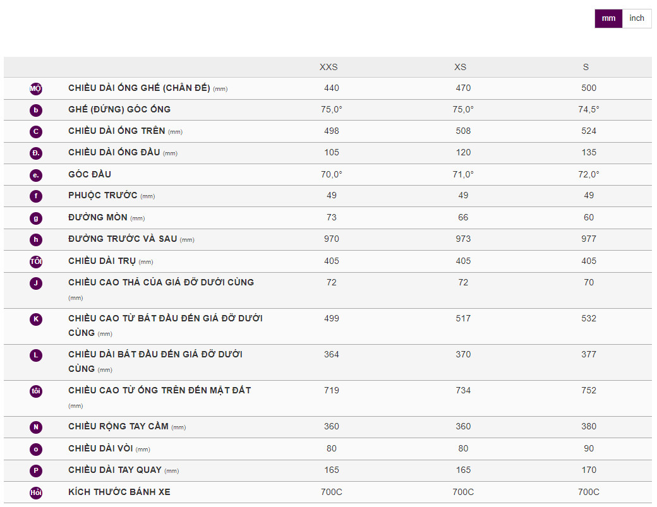Select the S size column header

586,67
